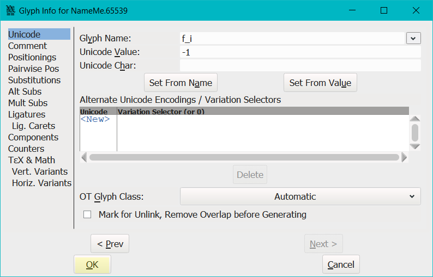Switch to the Comment section
Screen dimensions: 433x277
(x=27, y=46)
